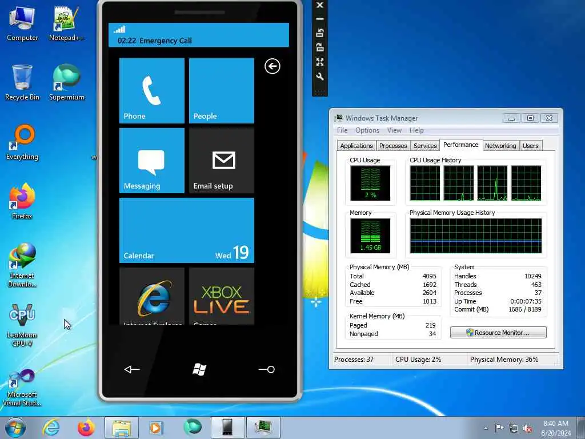Open emulator settings via the wrench icon
The height and width of the screenshot is (439, 585).
coord(320,76)
